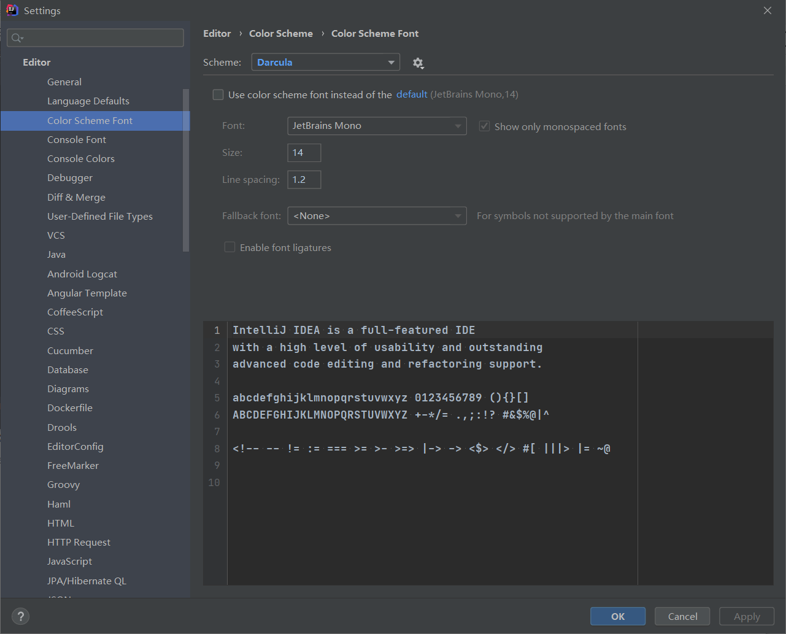Viewport: 786px width, 634px height.
Task: Open the Scheme Darcula dropdown
Action: click(326, 62)
